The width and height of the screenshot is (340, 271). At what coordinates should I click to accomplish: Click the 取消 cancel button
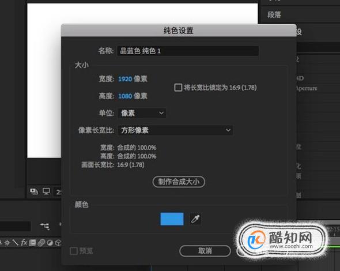205,251
